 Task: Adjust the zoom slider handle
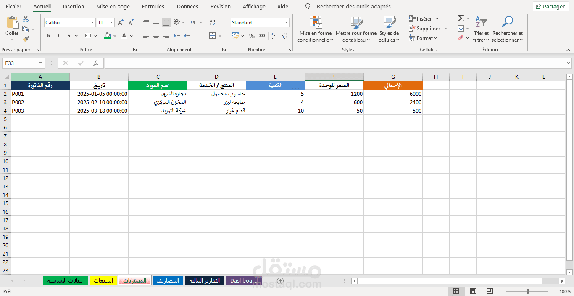click(527, 291)
